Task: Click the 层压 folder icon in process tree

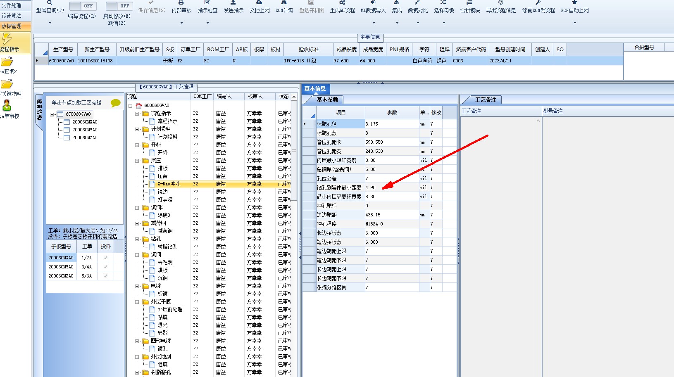Action: click(145, 161)
